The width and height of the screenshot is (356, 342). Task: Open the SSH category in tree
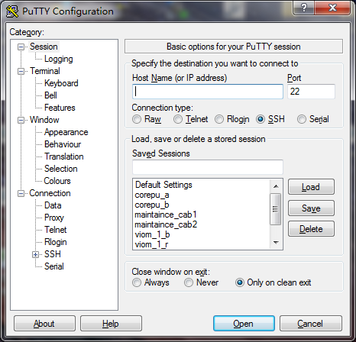(53, 254)
